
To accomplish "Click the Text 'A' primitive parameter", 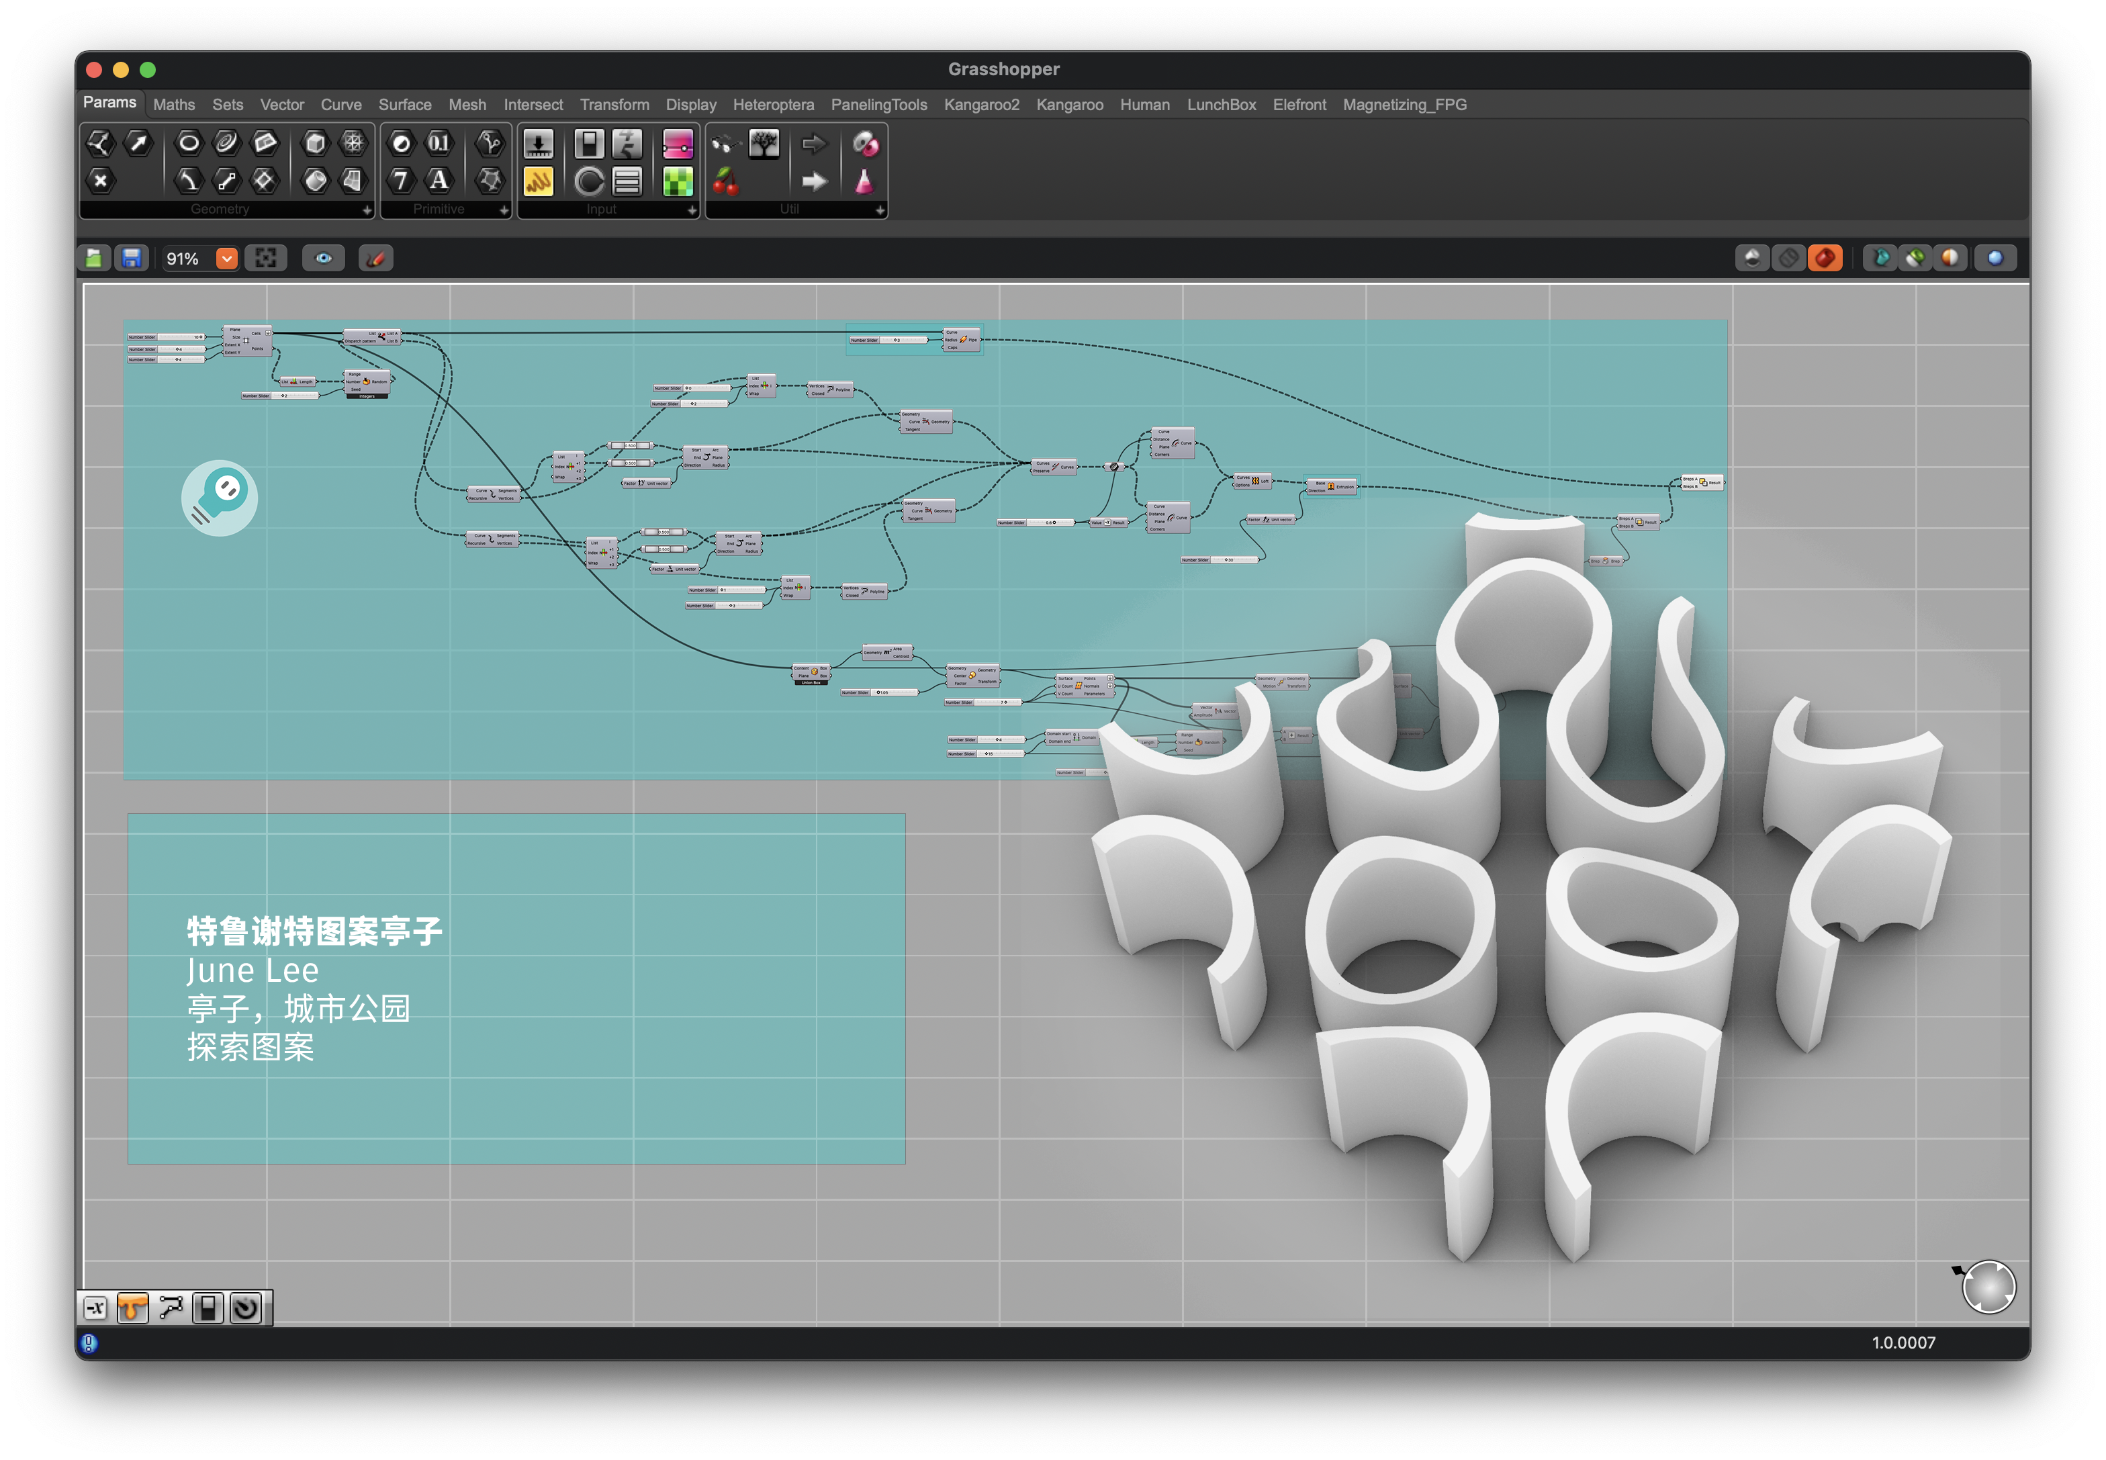I will (439, 180).
